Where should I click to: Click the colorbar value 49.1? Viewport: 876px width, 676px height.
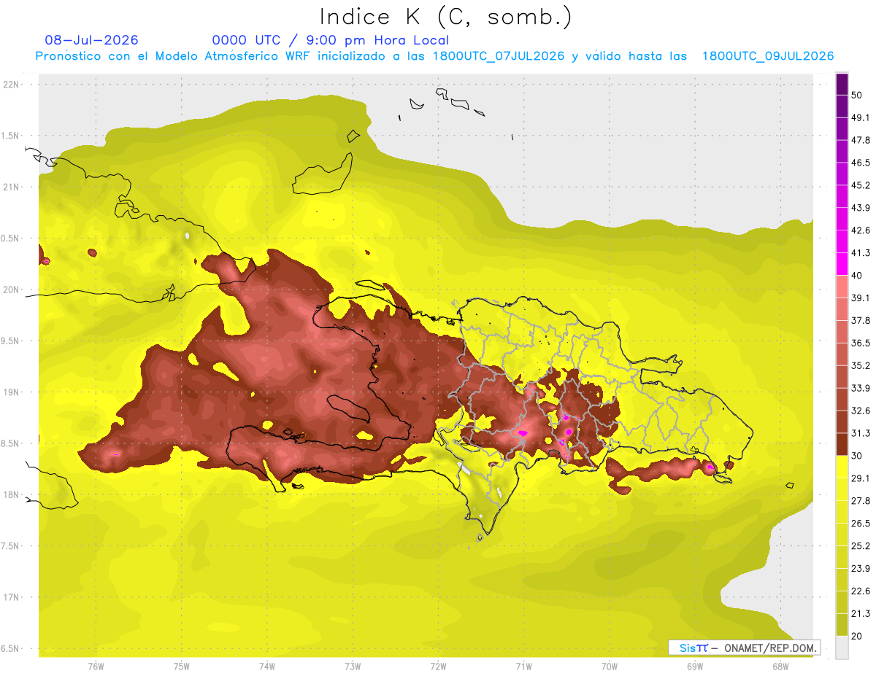coord(860,117)
